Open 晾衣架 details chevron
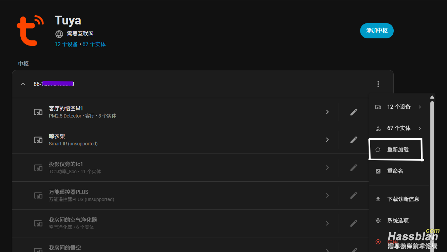The height and width of the screenshot is (252, 447). click(x=327, y=140)
